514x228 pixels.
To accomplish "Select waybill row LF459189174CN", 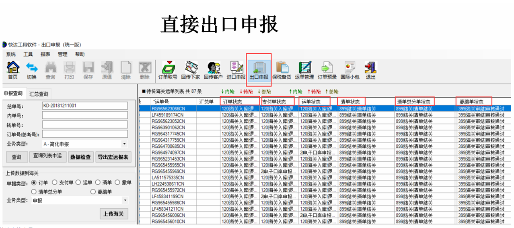I will click(168, 115).
